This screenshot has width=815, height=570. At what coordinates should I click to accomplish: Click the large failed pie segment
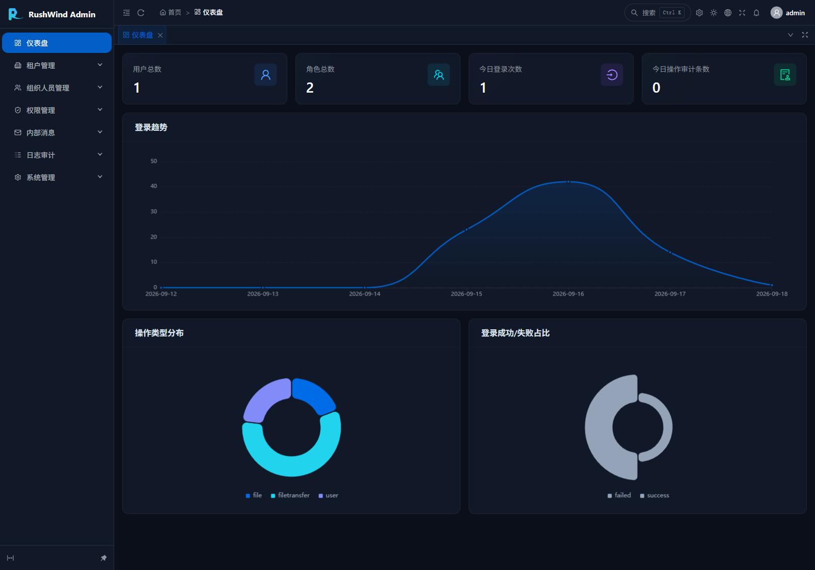pos(599,427)
